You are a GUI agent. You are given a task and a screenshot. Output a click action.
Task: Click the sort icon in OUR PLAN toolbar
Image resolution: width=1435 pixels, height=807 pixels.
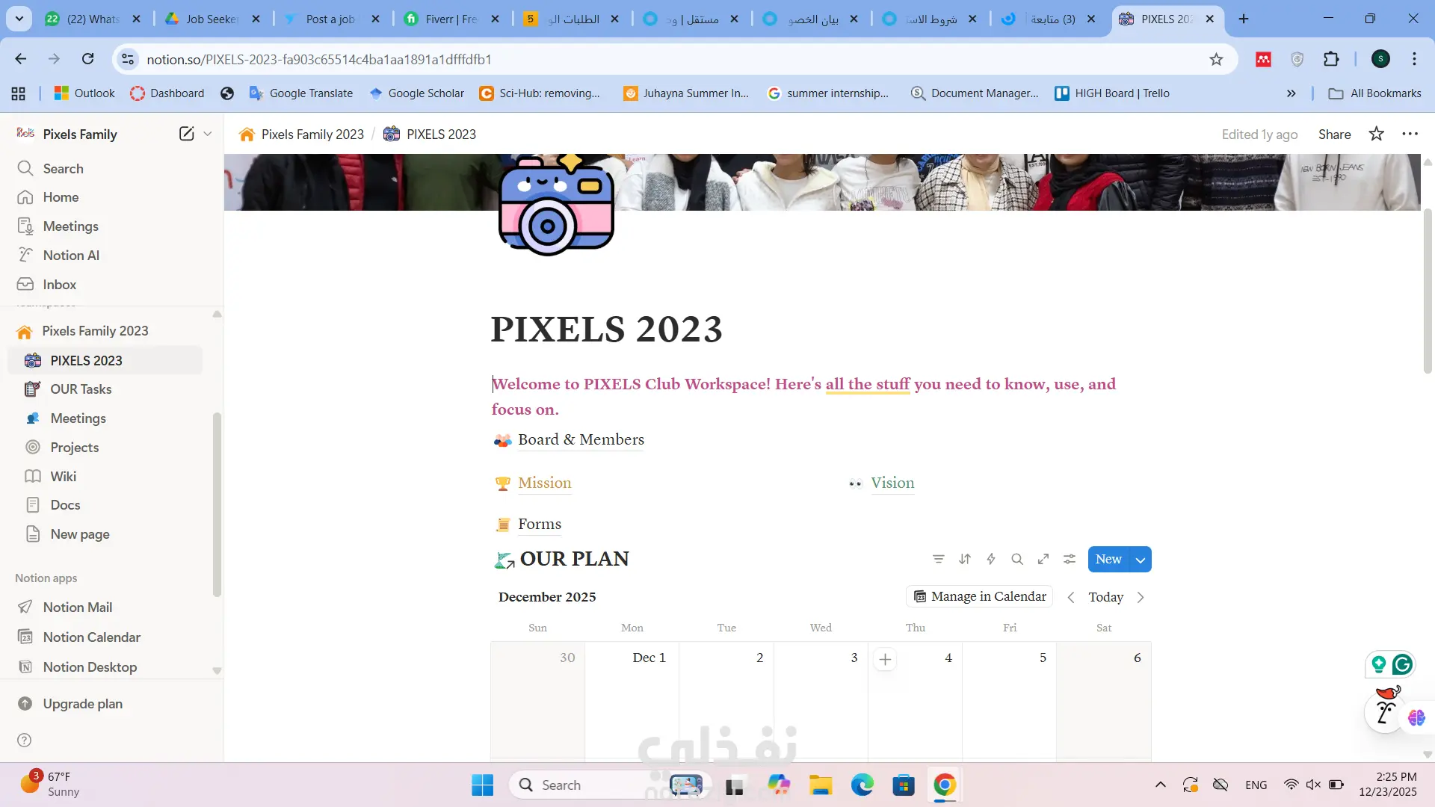tap(965, 559)
